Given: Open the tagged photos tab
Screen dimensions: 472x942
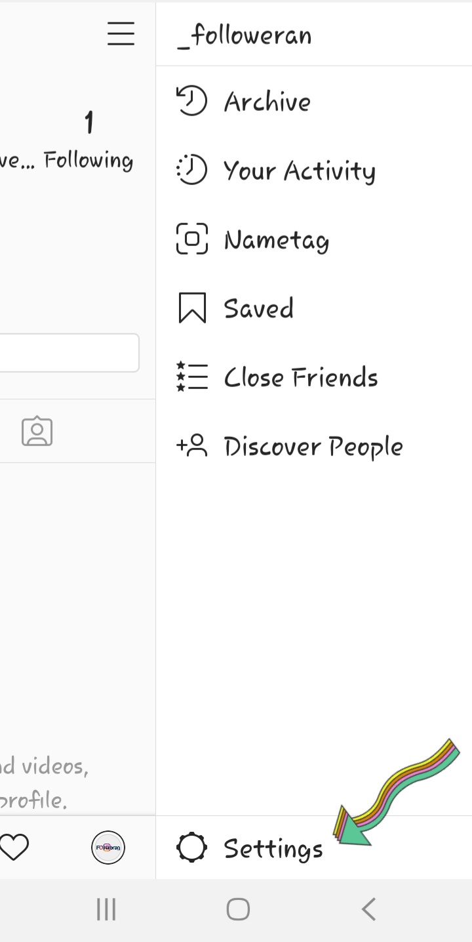Looking at the screenshot, I should point(37,431).
